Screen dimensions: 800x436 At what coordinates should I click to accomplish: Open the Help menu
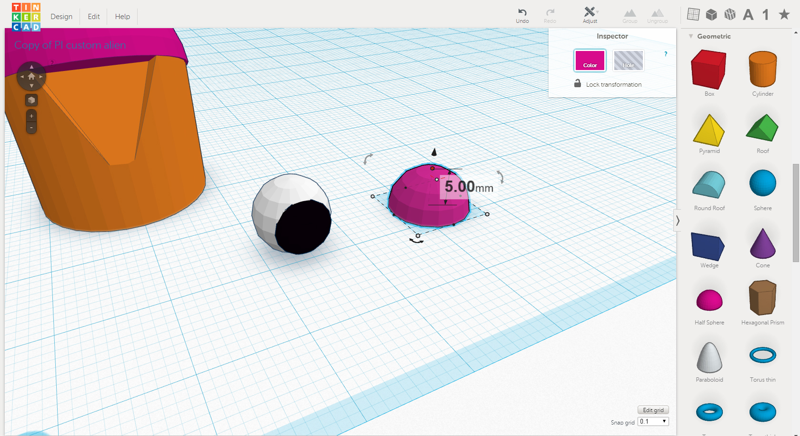[x=122, y=17]
